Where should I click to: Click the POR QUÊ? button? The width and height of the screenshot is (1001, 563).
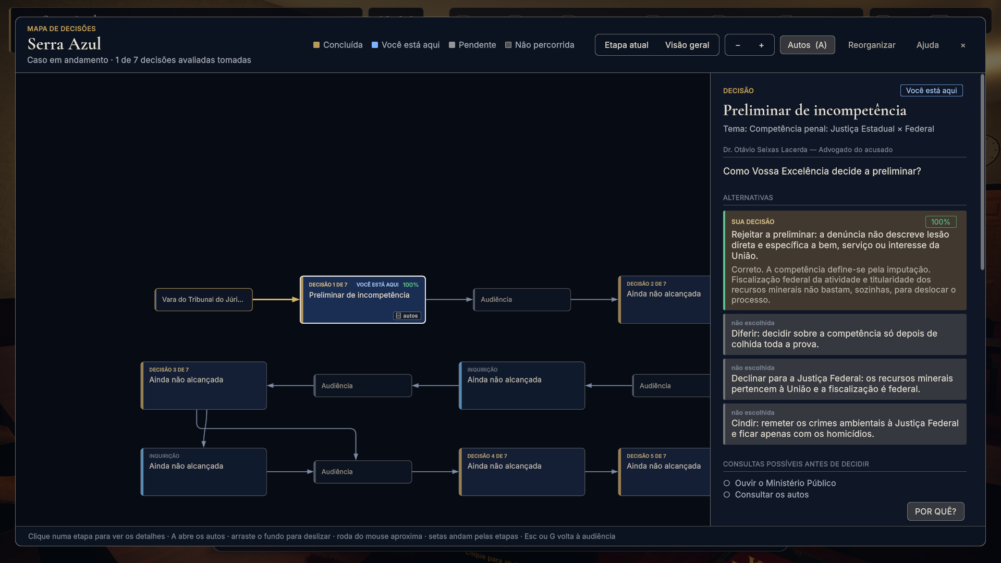tap(935, 511)
